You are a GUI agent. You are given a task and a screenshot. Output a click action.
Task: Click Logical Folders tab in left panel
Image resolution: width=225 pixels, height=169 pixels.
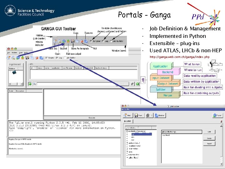point(15,65)
